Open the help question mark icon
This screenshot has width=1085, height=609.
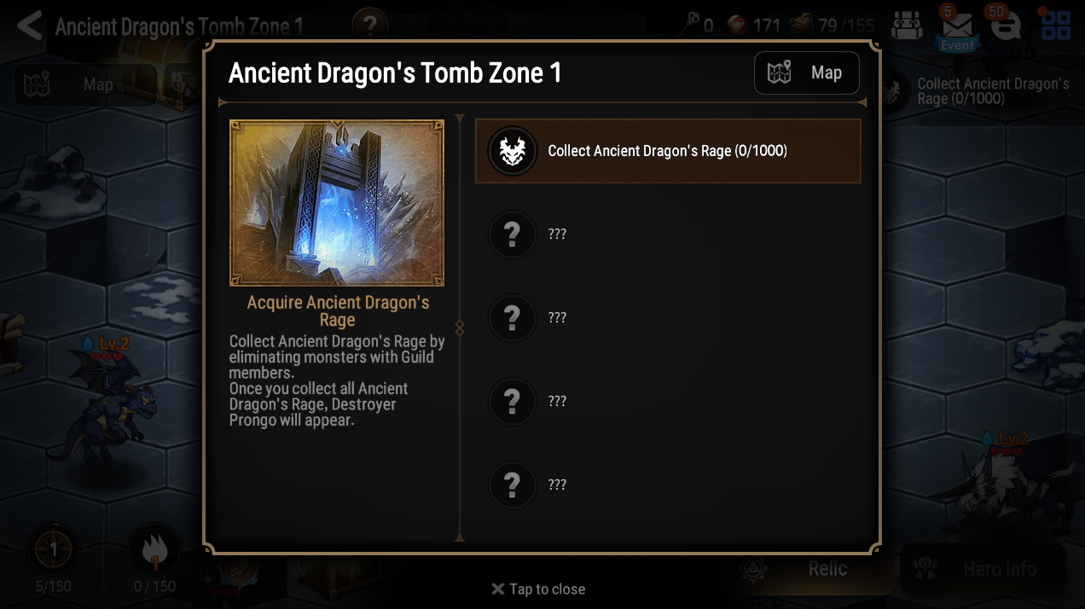(369, 26)
